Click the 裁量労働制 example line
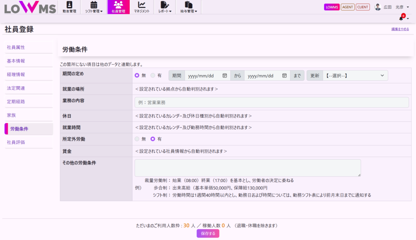 coord(219,181)
